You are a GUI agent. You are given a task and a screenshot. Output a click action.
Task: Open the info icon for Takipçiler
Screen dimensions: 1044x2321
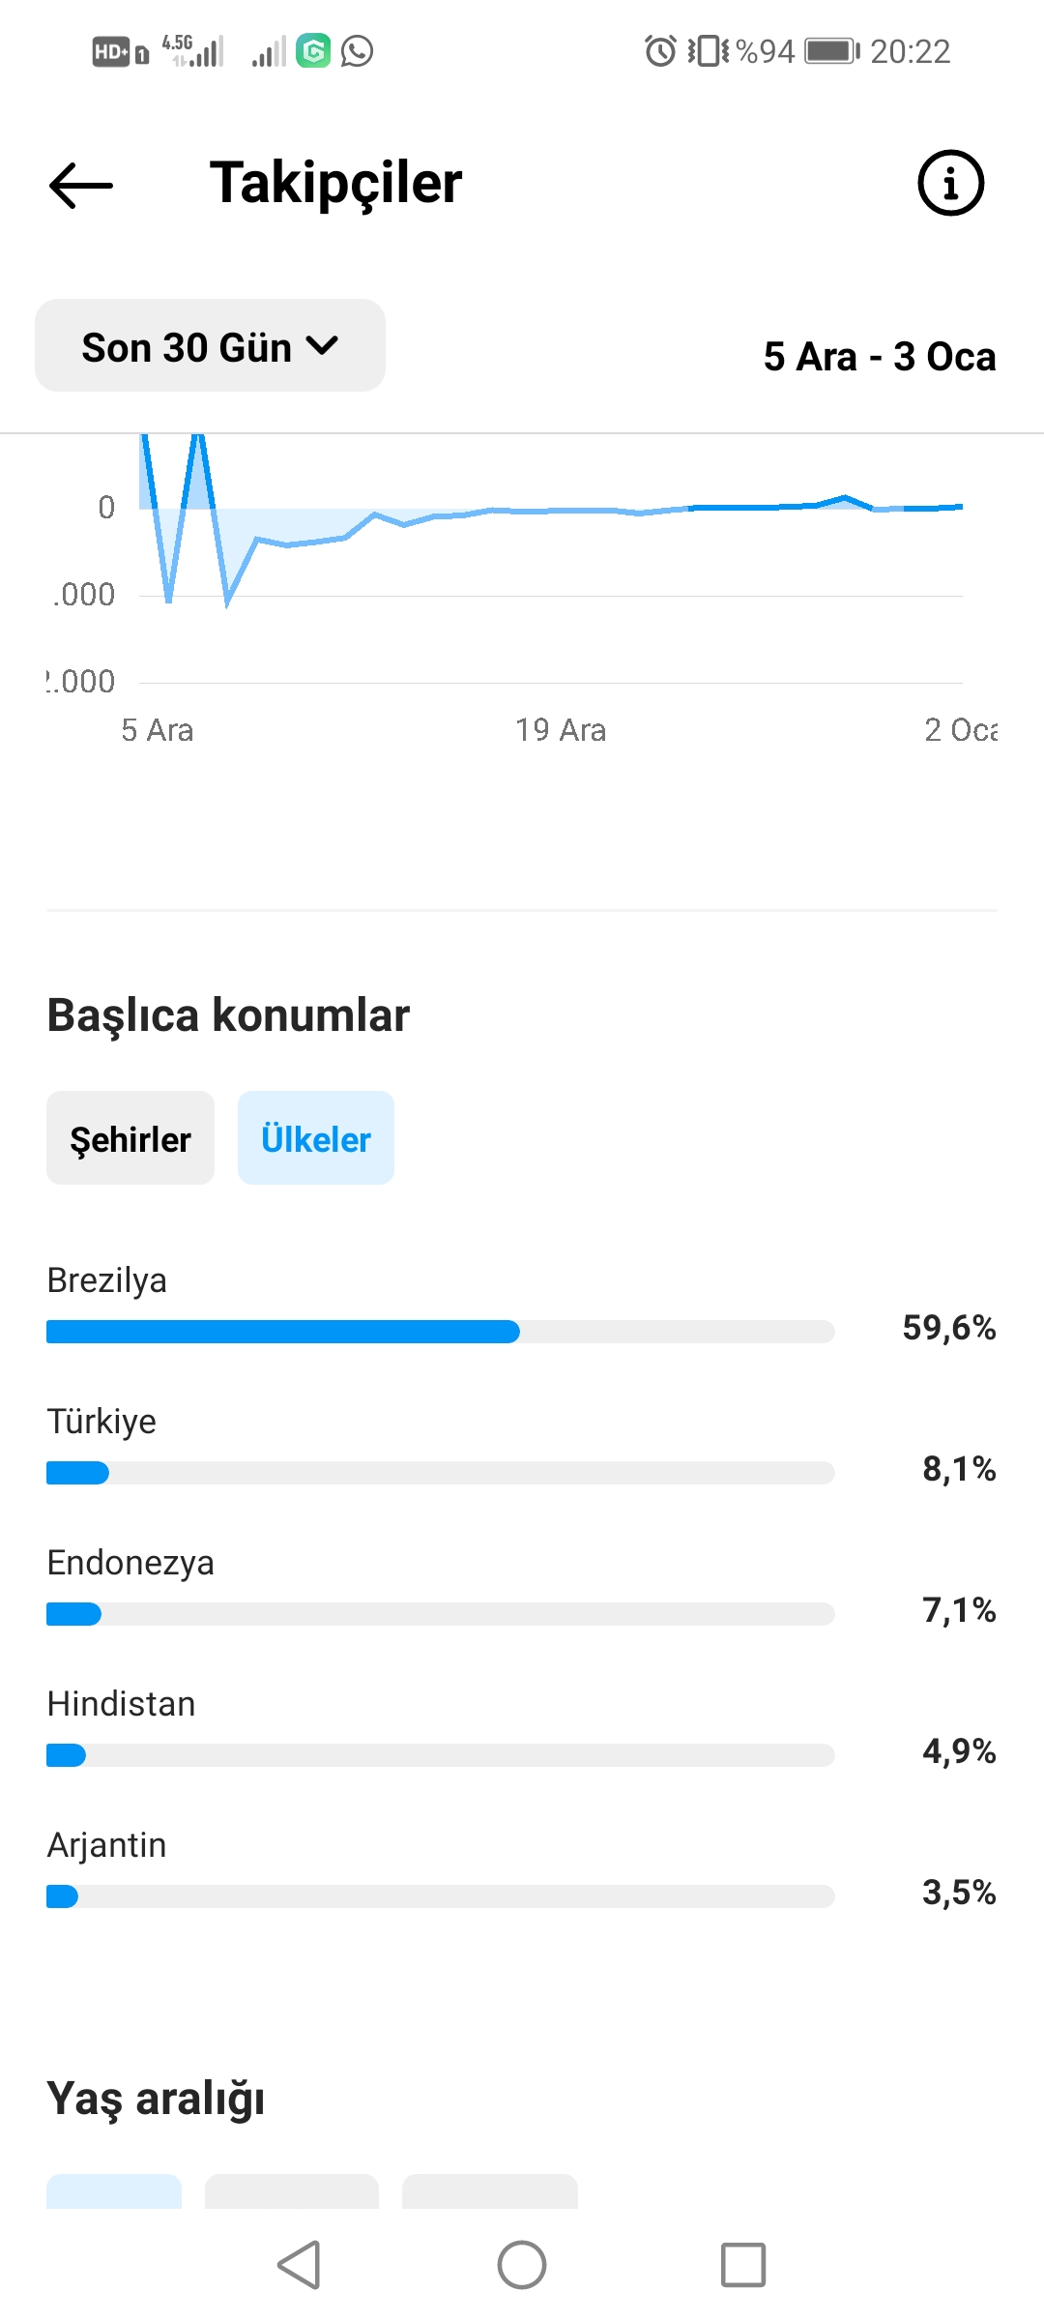pyautogui.click(x=950, y=183)
